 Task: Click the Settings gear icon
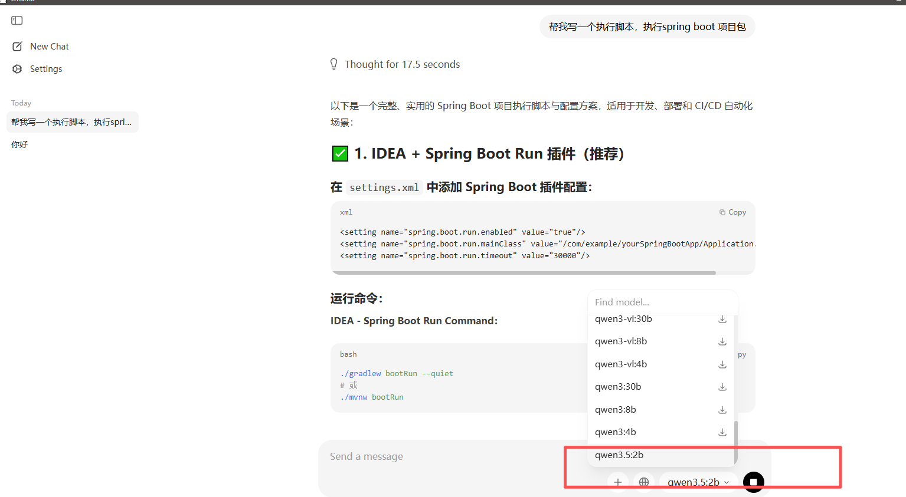[17, 69]
